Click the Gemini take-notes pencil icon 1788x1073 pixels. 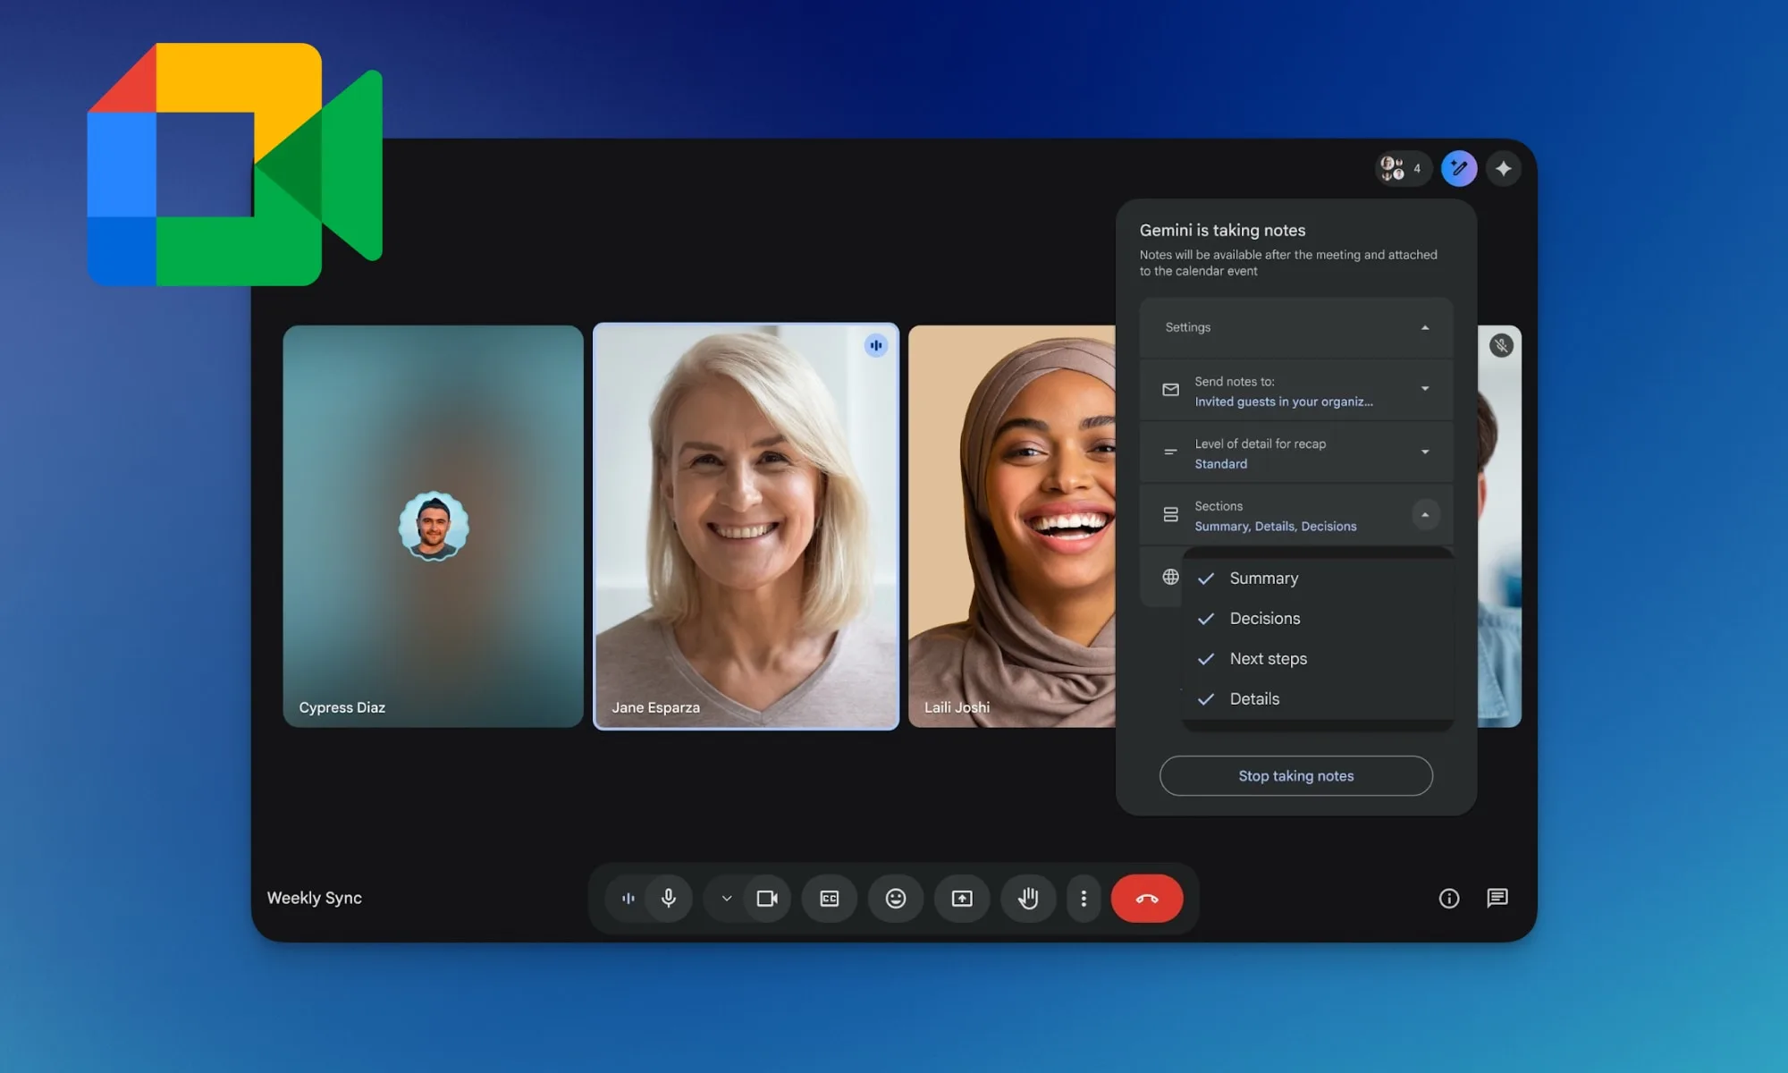point(1459,168)
